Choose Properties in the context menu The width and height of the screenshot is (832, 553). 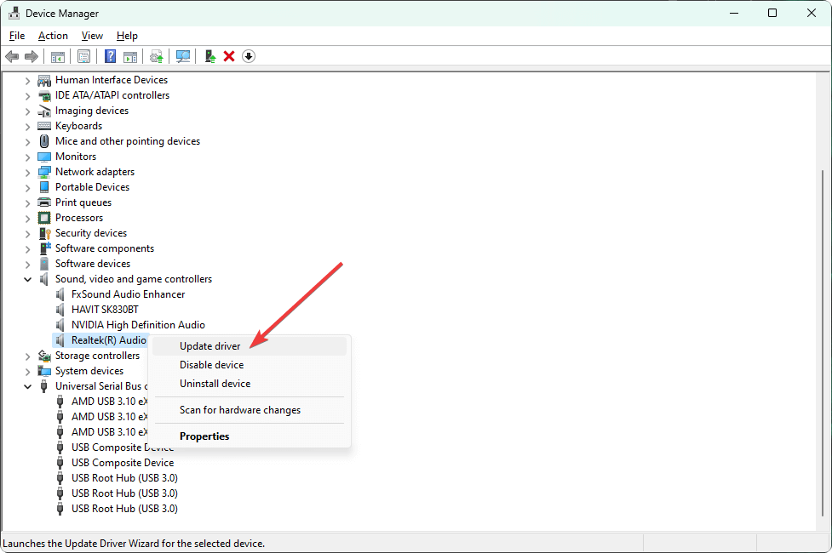(x=250, y=436)
